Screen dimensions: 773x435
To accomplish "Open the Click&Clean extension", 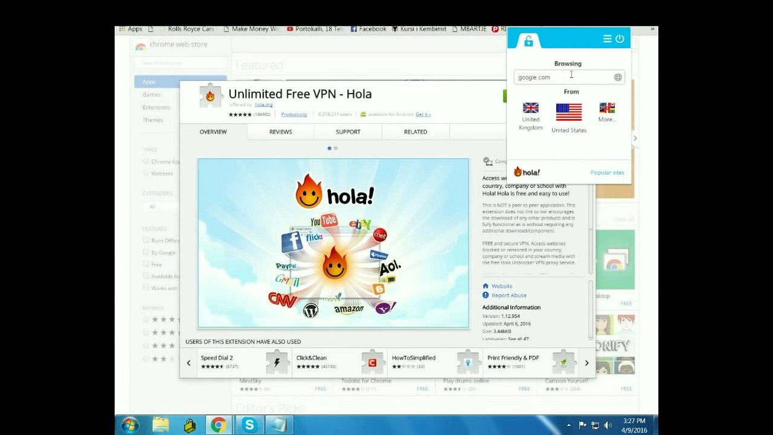I will tap(340, 362).
